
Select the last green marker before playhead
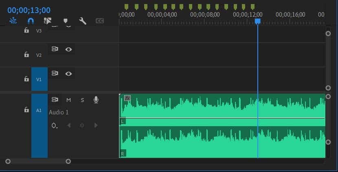[x=252, y=7]
